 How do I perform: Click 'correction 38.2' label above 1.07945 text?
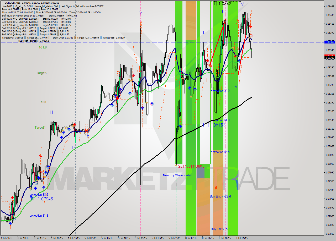(x=39, y=195)
